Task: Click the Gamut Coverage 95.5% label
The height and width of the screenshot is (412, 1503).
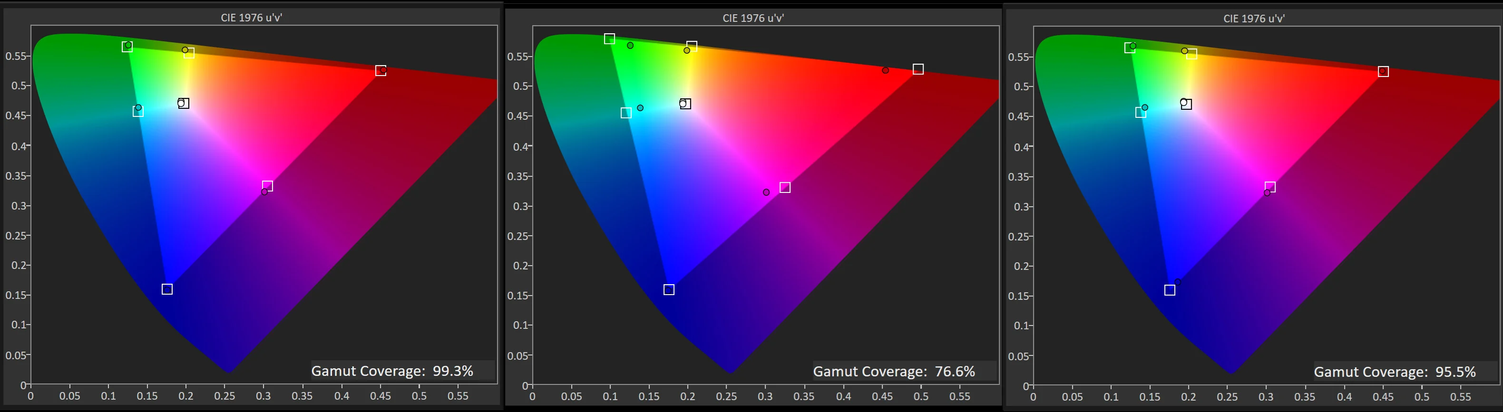Action: coord(1395,372)
